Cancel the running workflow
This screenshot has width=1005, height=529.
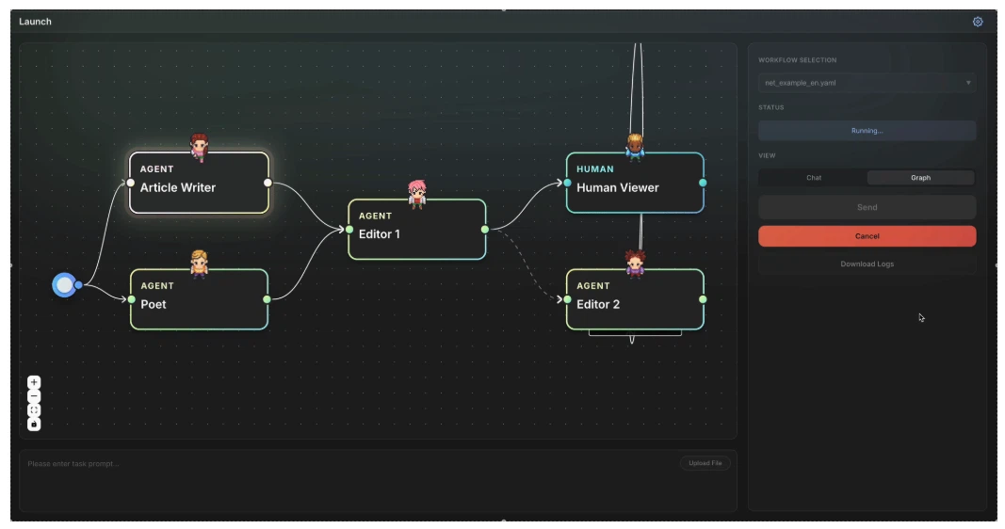[867, 236]
